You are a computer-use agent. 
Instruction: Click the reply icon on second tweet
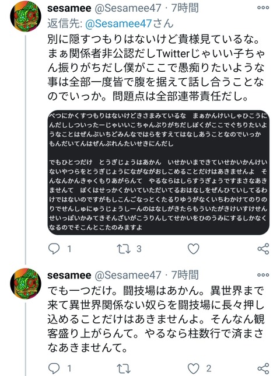[x=54, y=368]
